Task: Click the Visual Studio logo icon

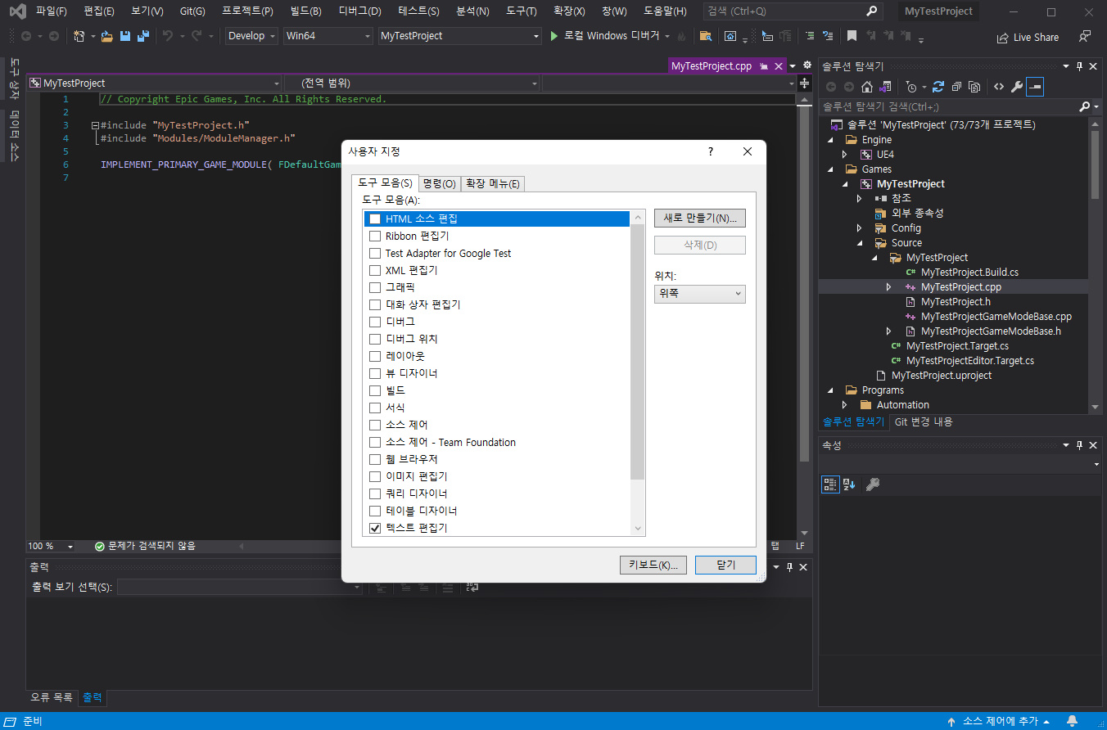Action: point(16,11)
